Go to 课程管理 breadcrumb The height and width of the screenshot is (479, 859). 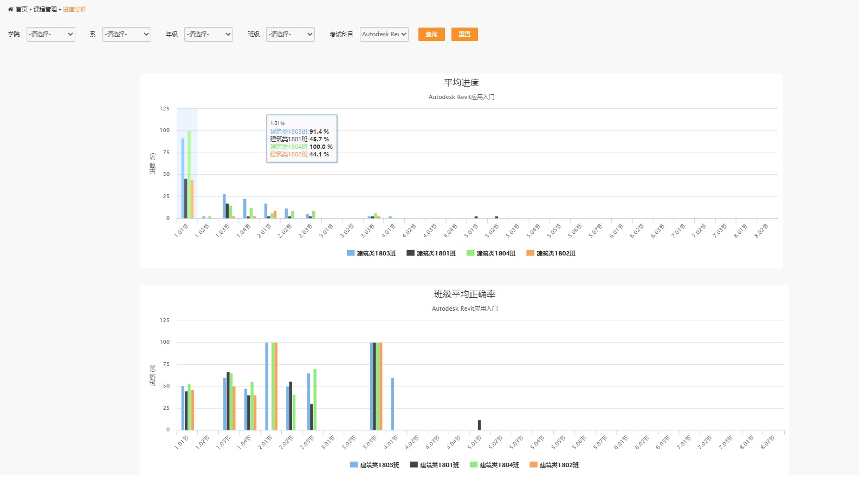click(x=45, y=9)
